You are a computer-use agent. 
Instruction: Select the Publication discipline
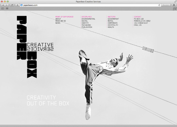87,27
